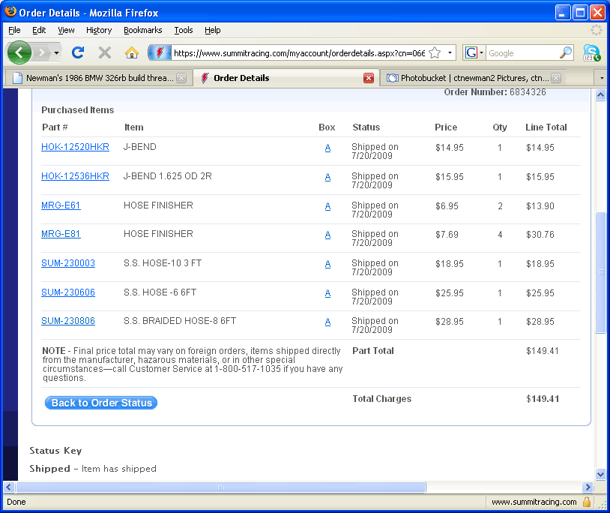610x513 pixels.
Task: Open part link MRG-E61
Action: (x=61, y=205)
